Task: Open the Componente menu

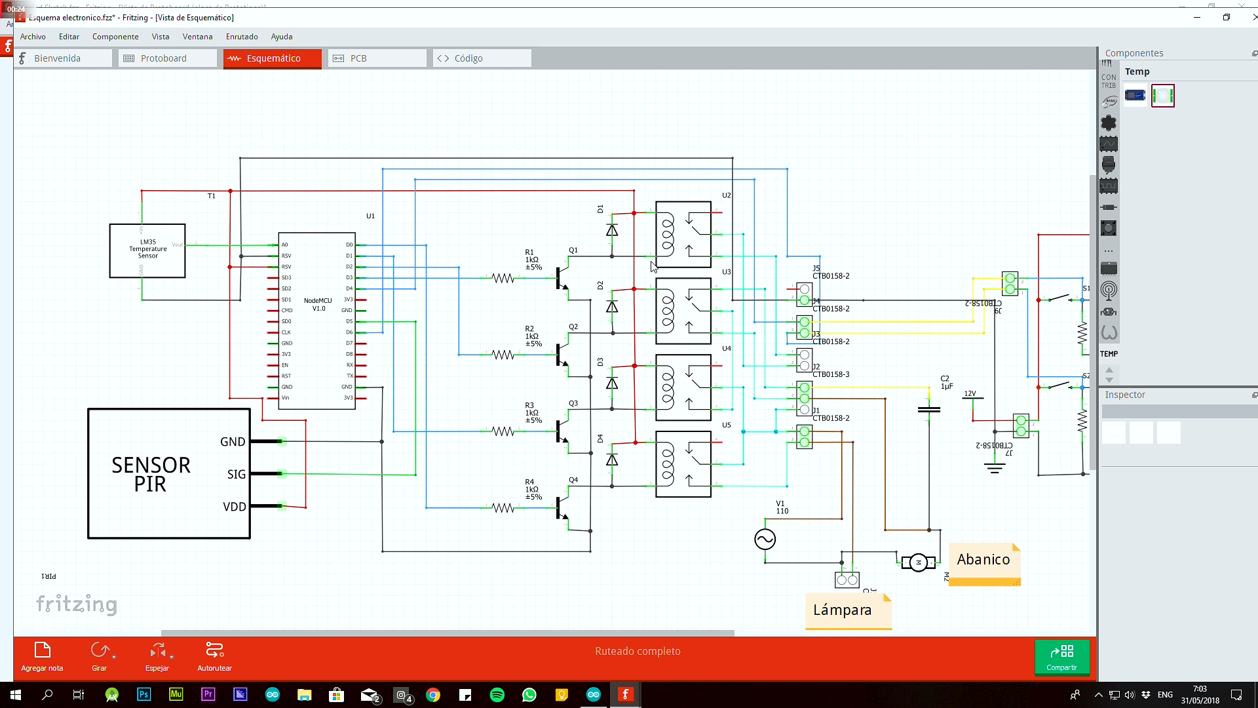Action: (115, 37)
